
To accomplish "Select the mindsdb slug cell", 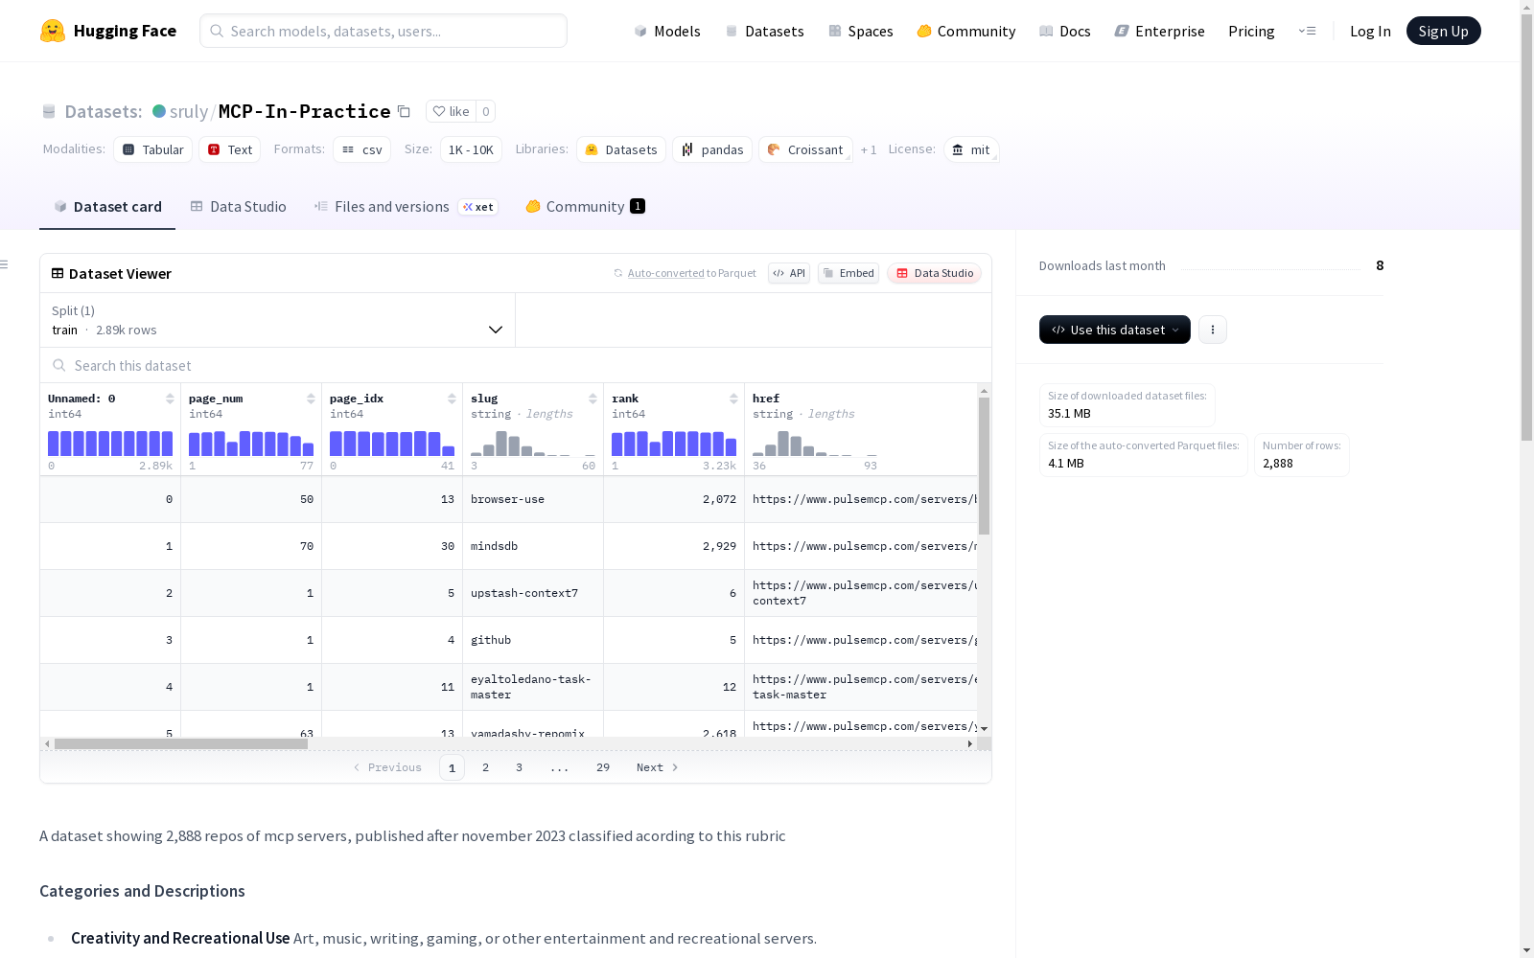I will coord(533,546).
